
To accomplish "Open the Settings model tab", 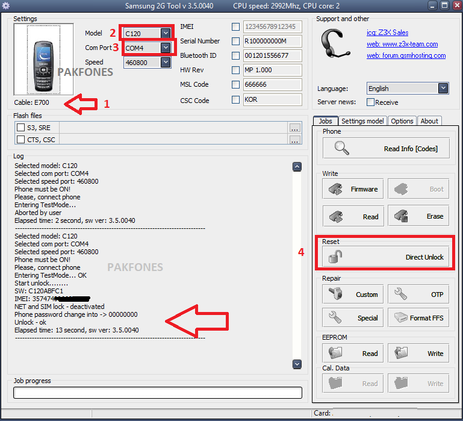I will [362, 121].
